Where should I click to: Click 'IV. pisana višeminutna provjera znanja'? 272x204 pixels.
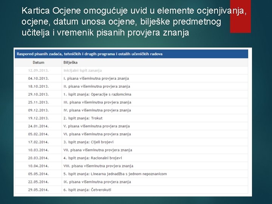tap(97, 110)
